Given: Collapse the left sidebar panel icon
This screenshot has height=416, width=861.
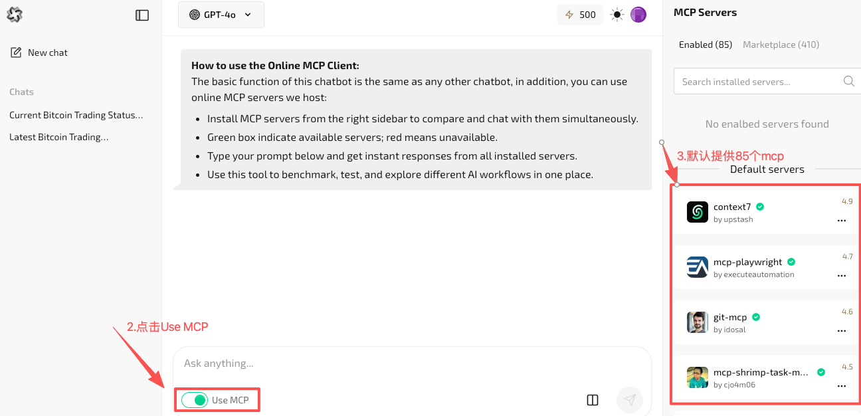Looking at the screenshot, I should pos(142,15).
